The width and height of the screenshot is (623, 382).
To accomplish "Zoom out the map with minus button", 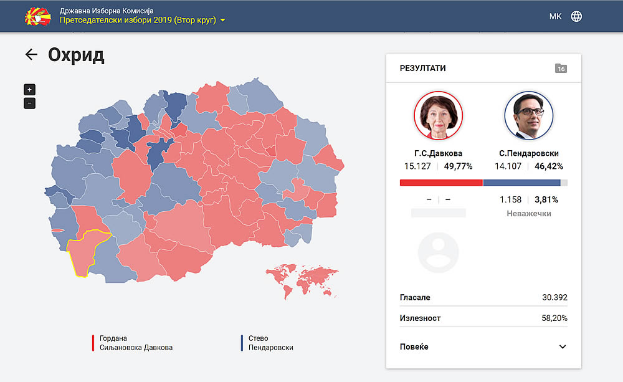I will [x=30, y=103].
